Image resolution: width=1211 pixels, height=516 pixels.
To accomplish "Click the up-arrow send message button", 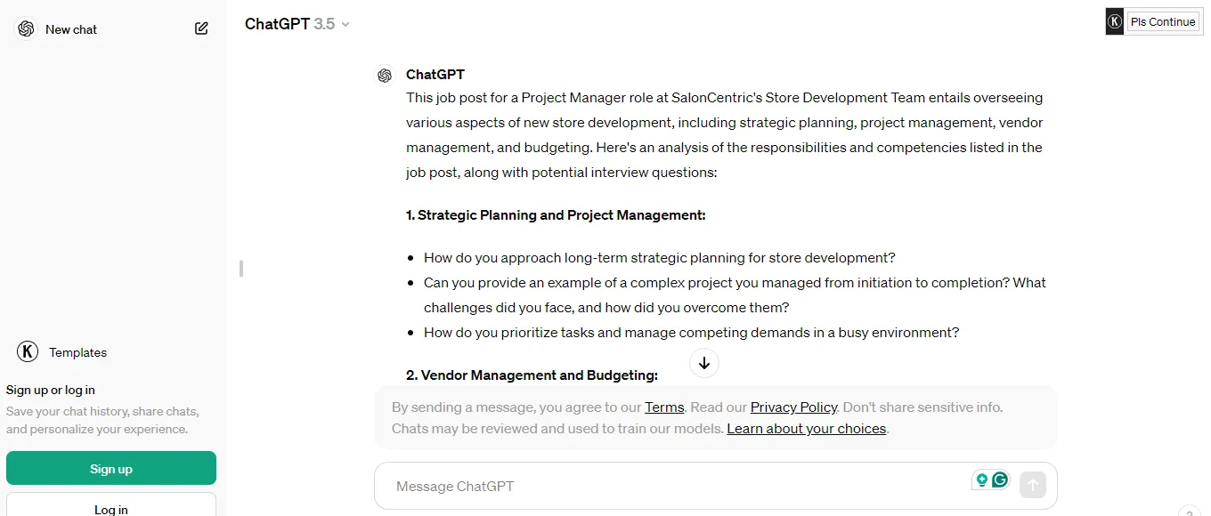I will tap(1033, 485).
